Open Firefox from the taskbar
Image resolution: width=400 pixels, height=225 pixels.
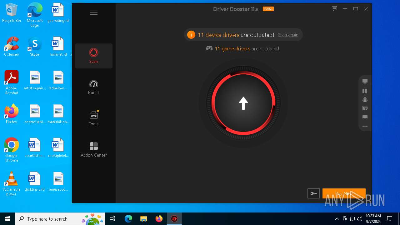(159, 219)
